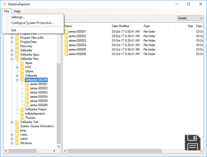The height and width of the screenshot is (157, 207).
Task: Click the series-000001 folder icon in file list
Action: point(66,31)
